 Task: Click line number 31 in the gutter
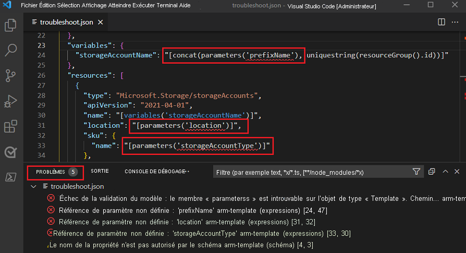coord(41,126)
